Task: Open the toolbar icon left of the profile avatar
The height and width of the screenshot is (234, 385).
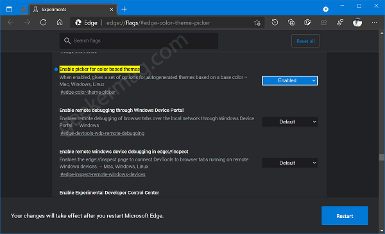Action: tap(340, 22)
